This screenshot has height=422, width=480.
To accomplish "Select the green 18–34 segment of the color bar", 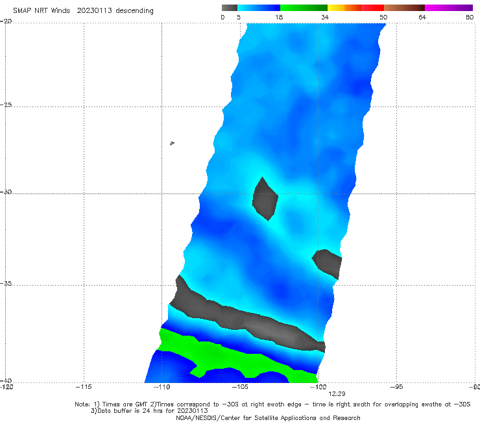I will pos(304,8).
